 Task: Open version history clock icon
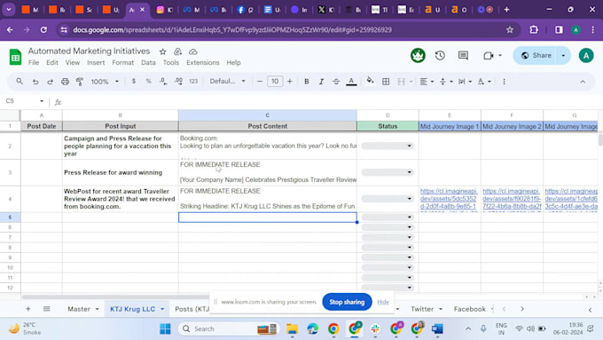(x=440, y=55)
